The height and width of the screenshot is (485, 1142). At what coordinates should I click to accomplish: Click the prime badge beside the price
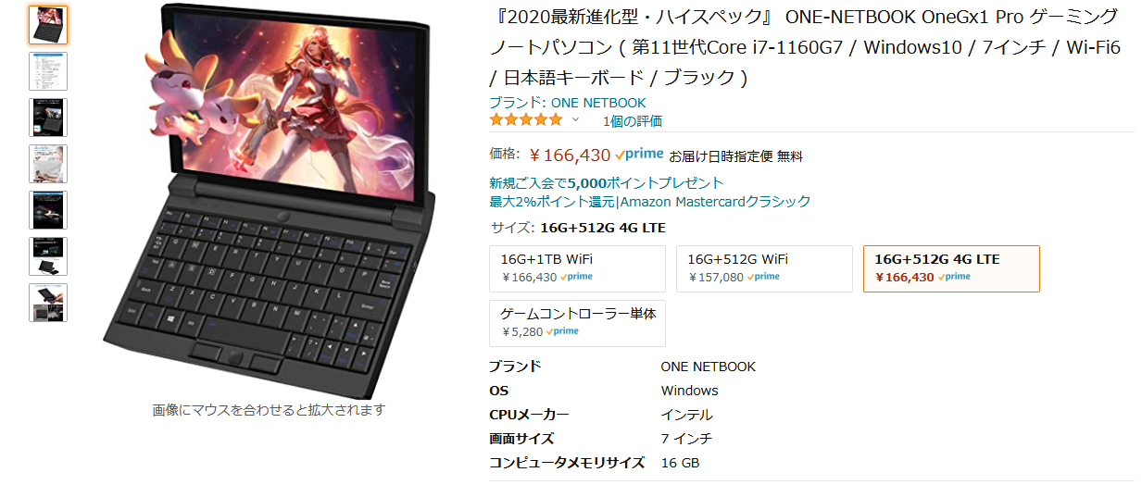639,155
